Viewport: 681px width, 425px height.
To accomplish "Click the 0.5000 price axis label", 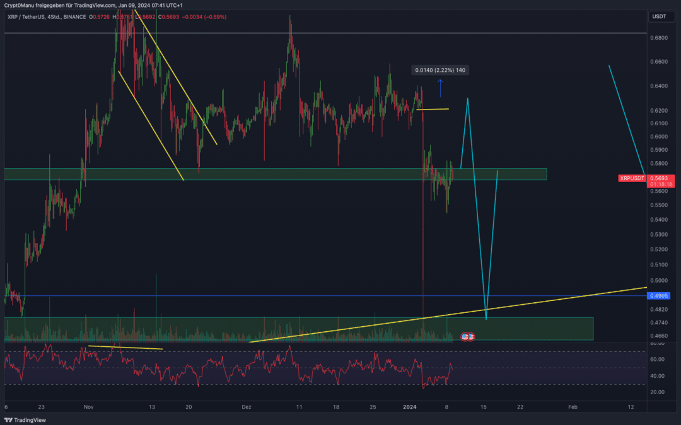I will (x=659, y=281).
